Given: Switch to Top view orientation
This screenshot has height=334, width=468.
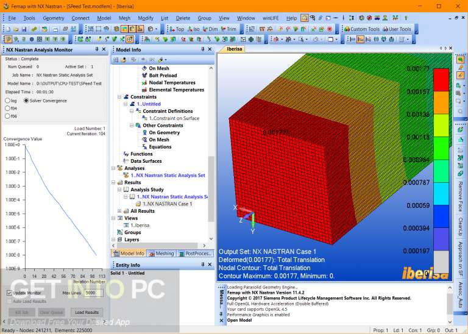Looking at the screenshot, I should 177,29.
